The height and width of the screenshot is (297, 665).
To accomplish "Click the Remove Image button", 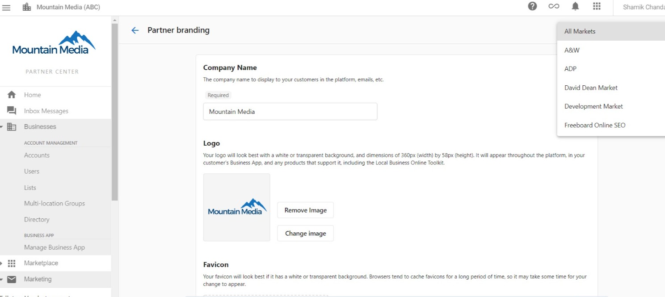I will (305, 210).
